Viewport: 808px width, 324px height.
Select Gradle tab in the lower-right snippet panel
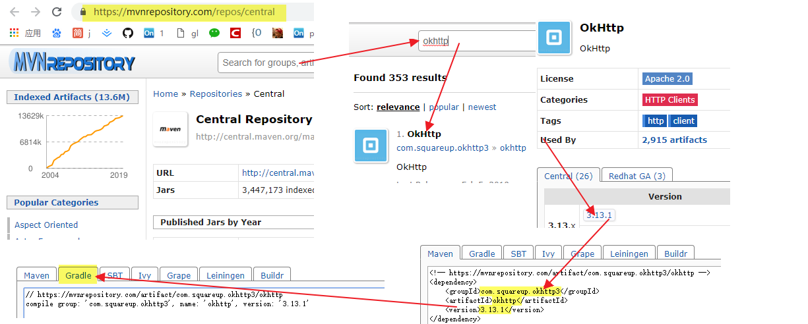coord(482,254)
